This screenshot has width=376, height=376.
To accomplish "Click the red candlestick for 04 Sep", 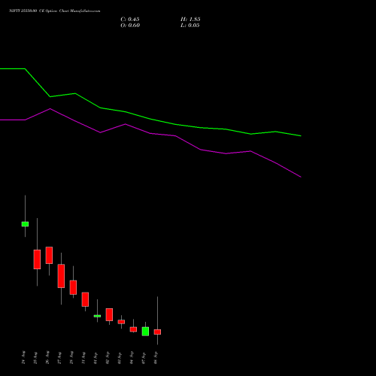I will click(133, 329).
